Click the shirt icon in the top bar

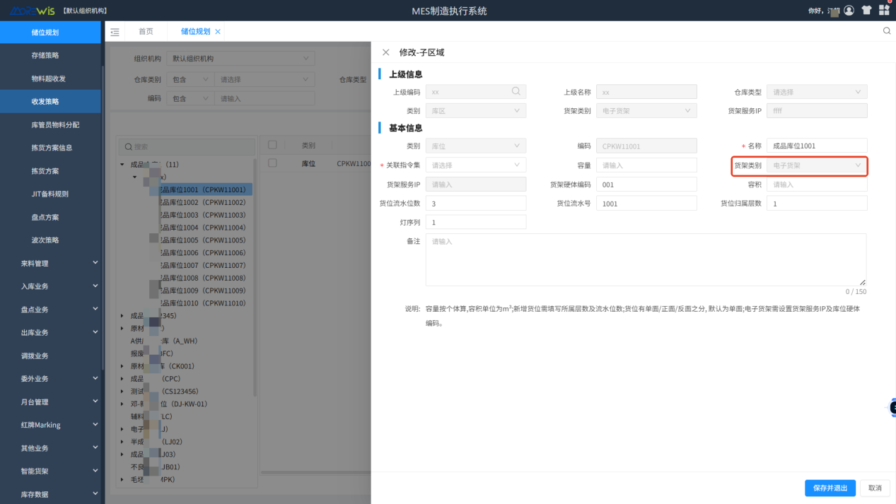pyautogui.click(x=866, y=10)
